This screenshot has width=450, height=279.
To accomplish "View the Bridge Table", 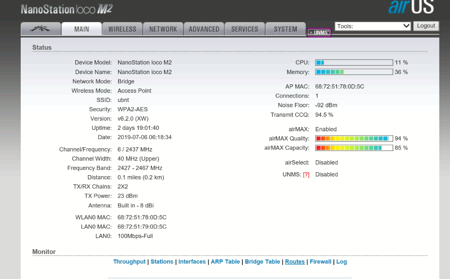I will tap(262, 262).
